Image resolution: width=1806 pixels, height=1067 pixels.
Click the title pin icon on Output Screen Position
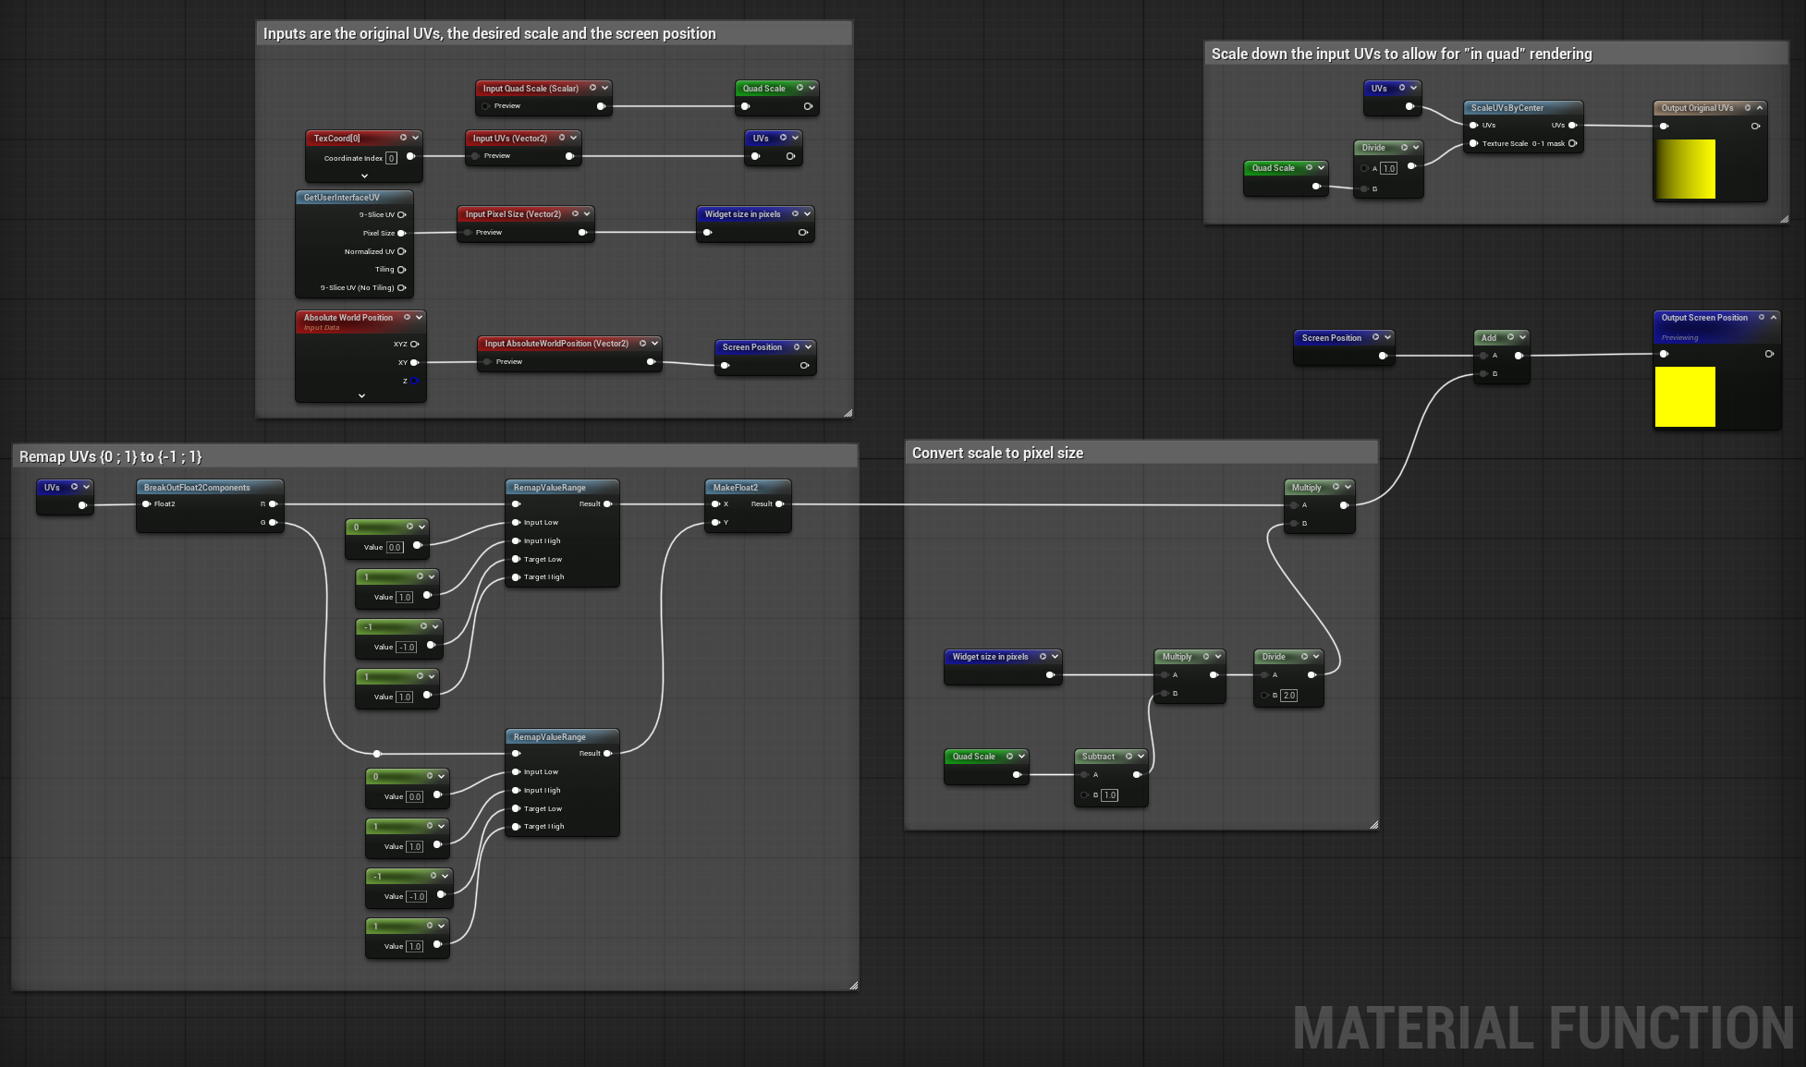coord(1761,317)
